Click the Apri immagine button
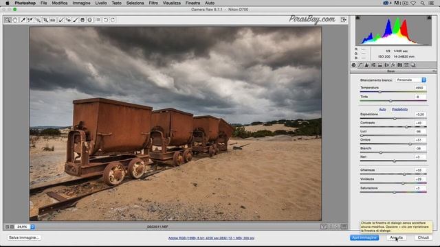Screen dimensions: 440x247 click(x=364, y=237)
